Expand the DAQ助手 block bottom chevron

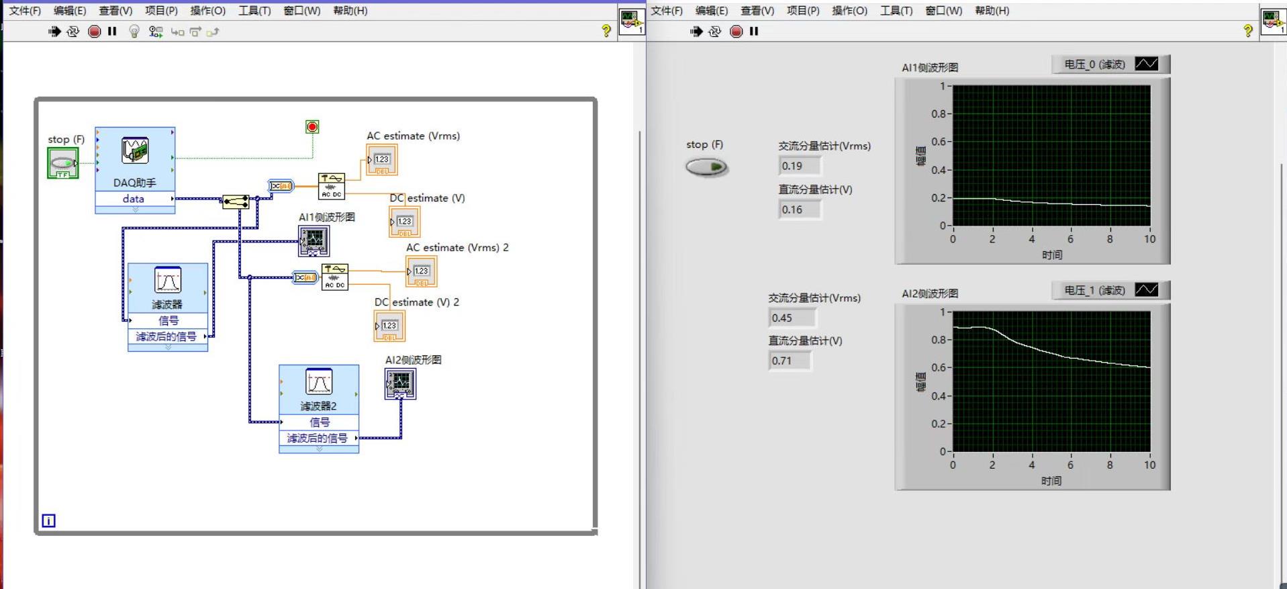[x=135, y=210]
